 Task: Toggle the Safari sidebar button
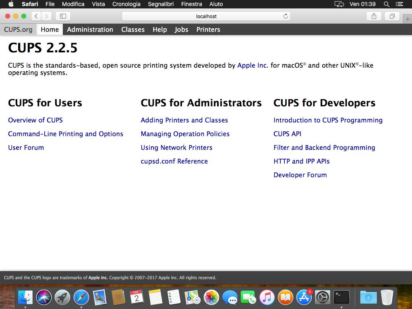coord(63,16)
